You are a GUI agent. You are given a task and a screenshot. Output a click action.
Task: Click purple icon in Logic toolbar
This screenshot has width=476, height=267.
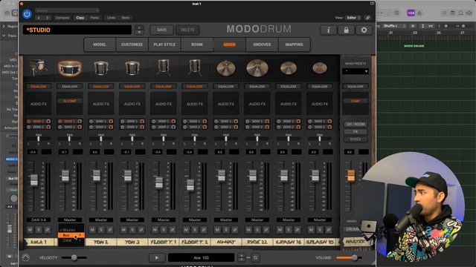411,13
